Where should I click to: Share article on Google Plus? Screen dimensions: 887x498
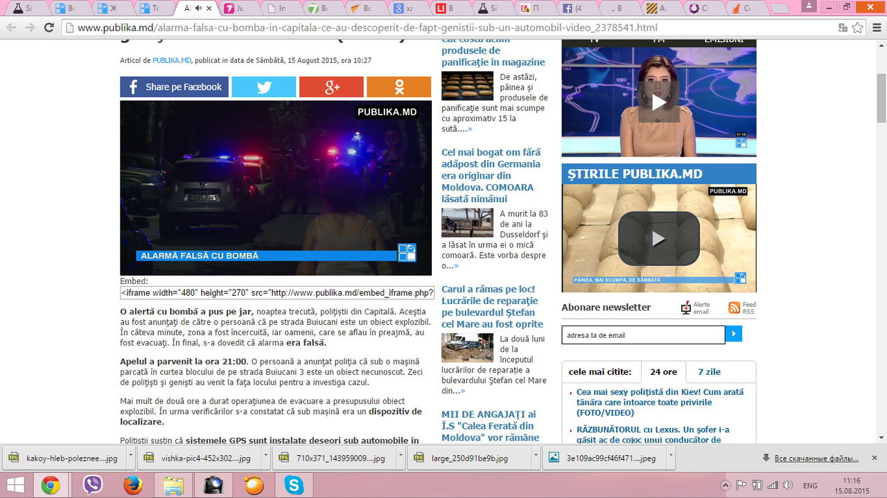click(x=331, y=87)
